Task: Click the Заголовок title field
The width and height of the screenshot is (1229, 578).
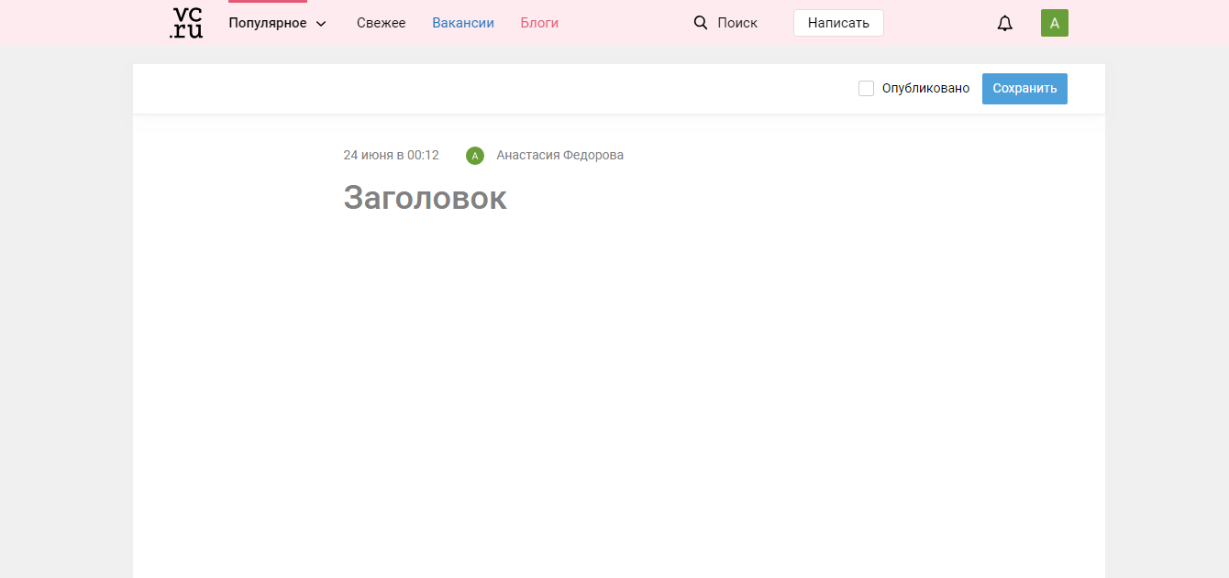Action: point(425,198)
